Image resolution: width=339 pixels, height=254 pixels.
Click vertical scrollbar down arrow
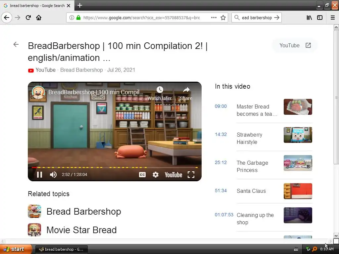(336, 235)
